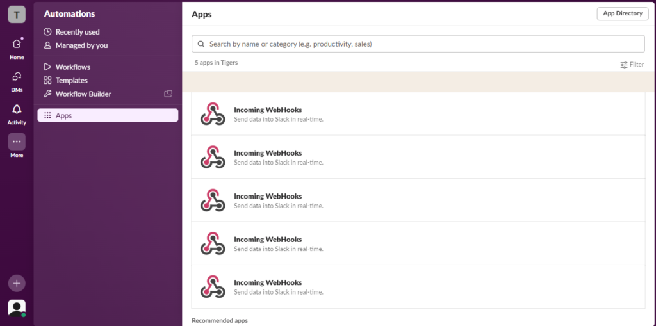656x326 pixels.
Task: Click the clock icon beside Recently used
Action: tap(47, 32)
